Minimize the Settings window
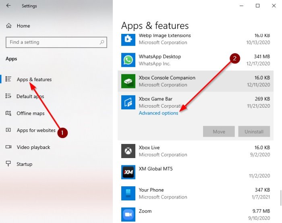The image size is (282, 223). pos(242,6)
